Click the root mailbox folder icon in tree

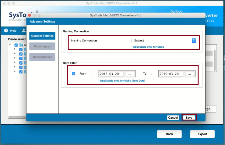21,45
